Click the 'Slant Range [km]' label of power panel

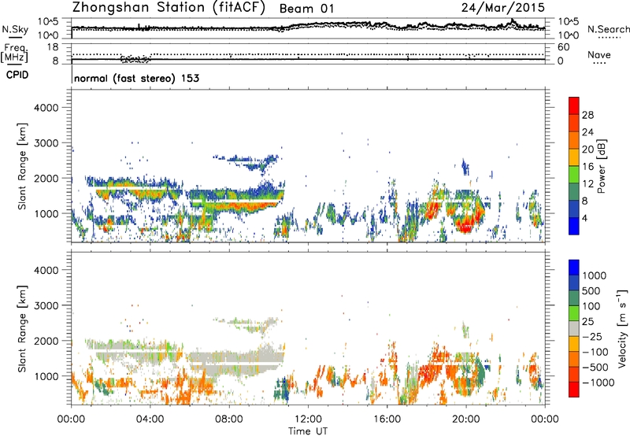click(22, 166)
